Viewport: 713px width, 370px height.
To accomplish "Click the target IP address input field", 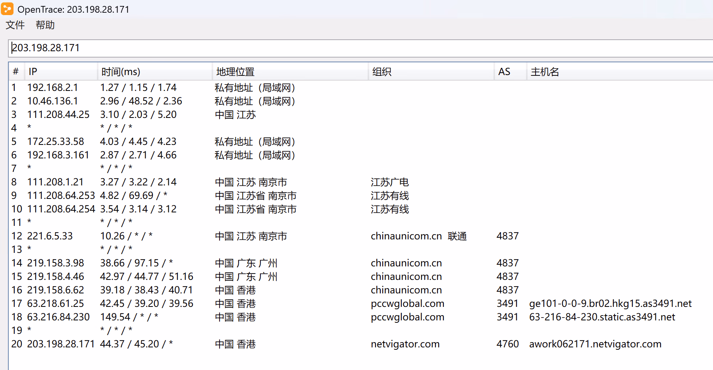I will (x=357, y=48).
